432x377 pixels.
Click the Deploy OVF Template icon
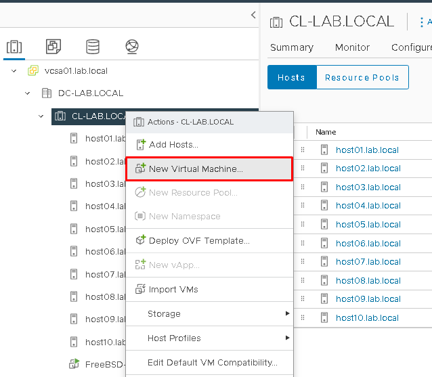click(x=140, y=240)
